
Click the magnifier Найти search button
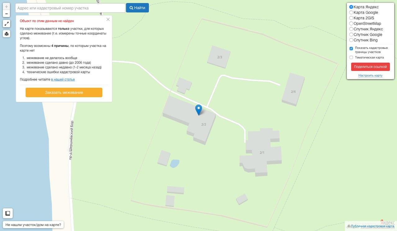coord(137,8)
